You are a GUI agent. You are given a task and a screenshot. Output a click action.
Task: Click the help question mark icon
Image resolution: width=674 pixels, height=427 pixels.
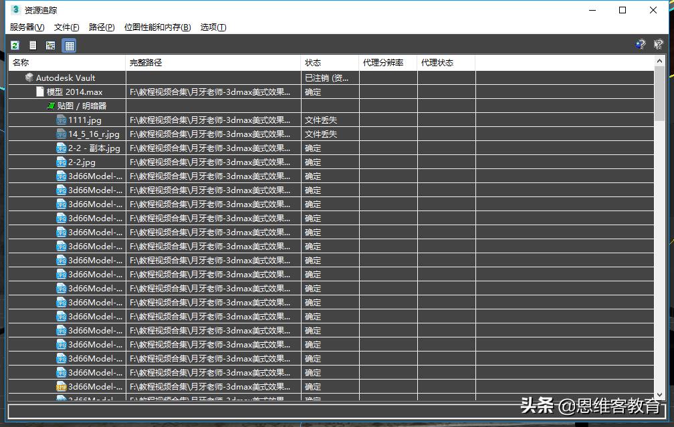click(641, 44)
